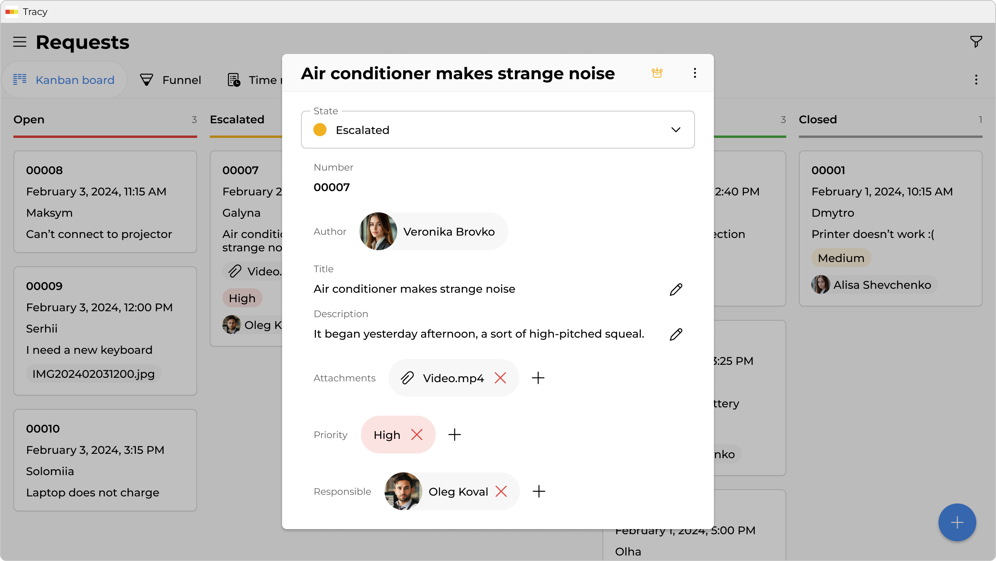Screen dimensions: 996x561
Task: Remove the High priority tag
Action: pos(416,435)
